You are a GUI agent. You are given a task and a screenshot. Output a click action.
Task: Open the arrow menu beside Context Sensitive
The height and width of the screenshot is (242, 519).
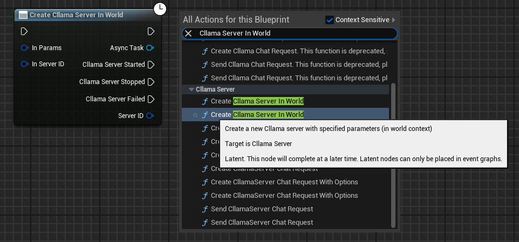point(393,20)
